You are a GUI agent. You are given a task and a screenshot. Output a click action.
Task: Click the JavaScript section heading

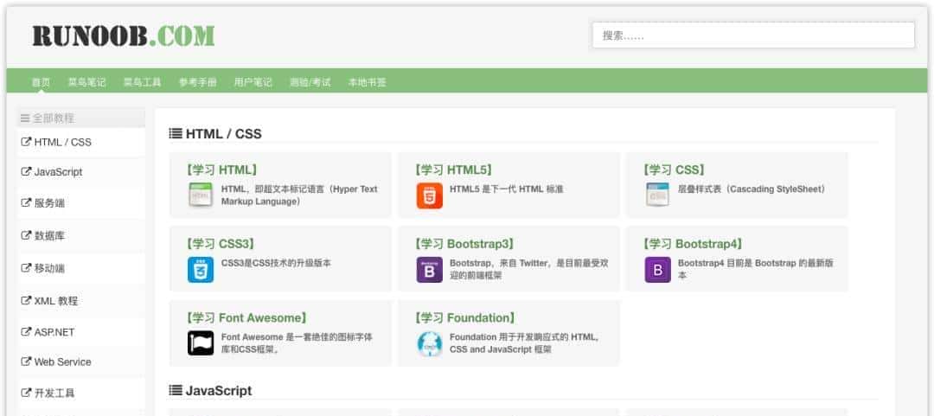click(219, 390)
